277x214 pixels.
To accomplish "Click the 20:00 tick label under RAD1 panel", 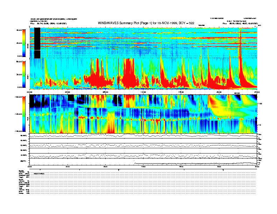I will click(x=219, y=92).
